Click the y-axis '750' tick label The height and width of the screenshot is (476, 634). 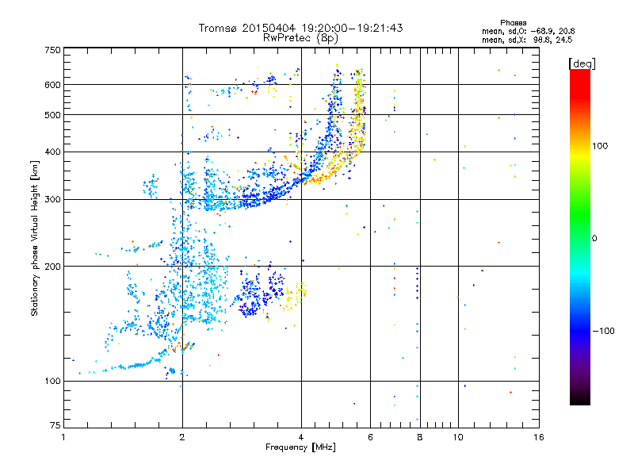click(x=52, y=50)
